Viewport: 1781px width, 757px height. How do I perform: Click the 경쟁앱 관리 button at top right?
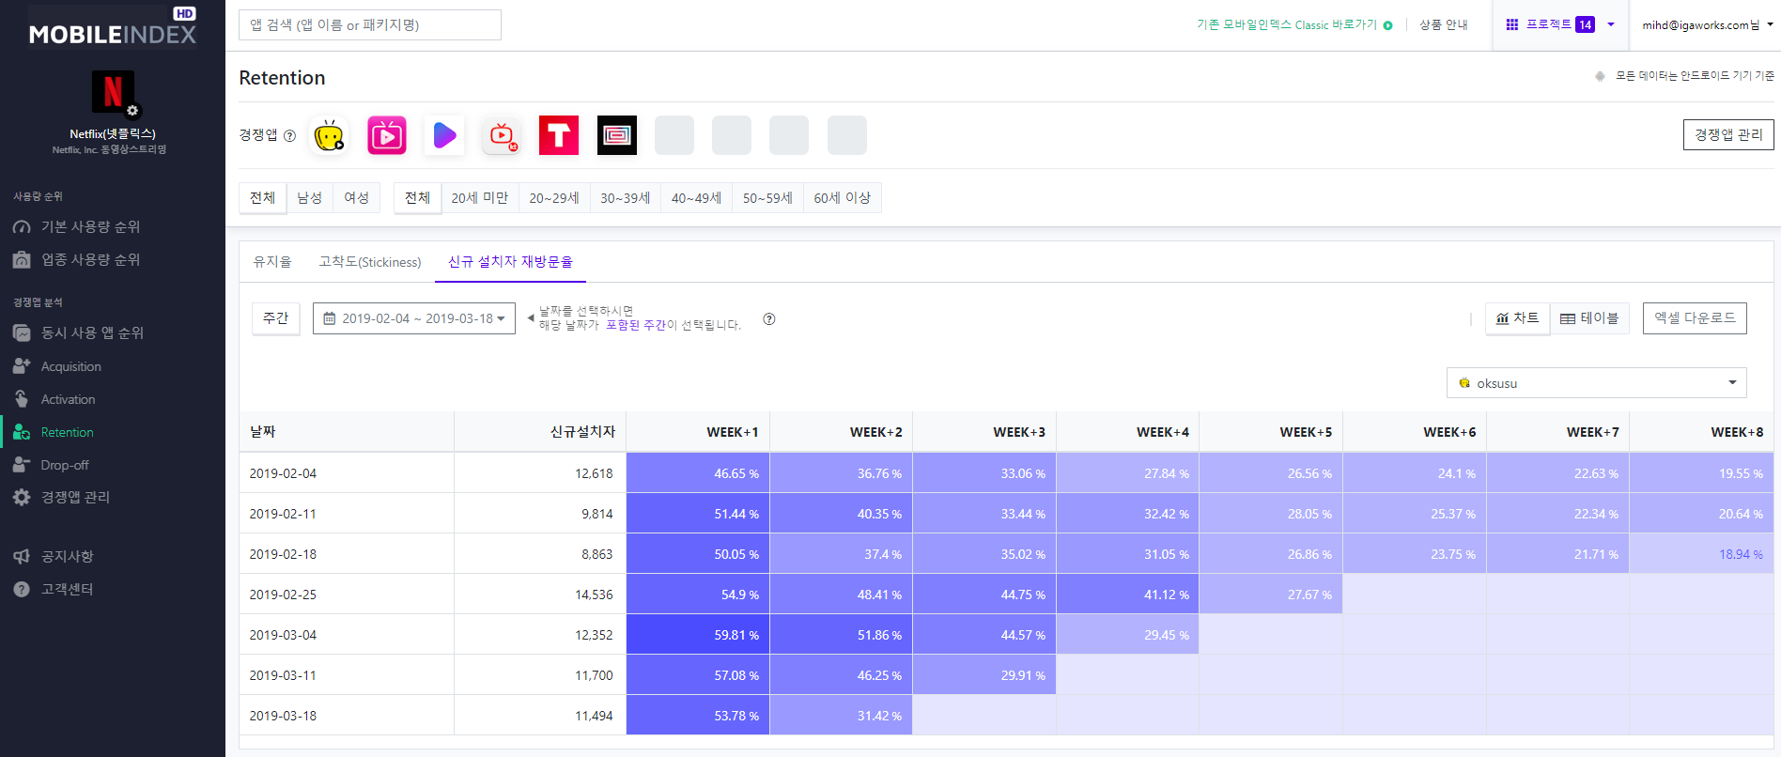(1728, 135)
